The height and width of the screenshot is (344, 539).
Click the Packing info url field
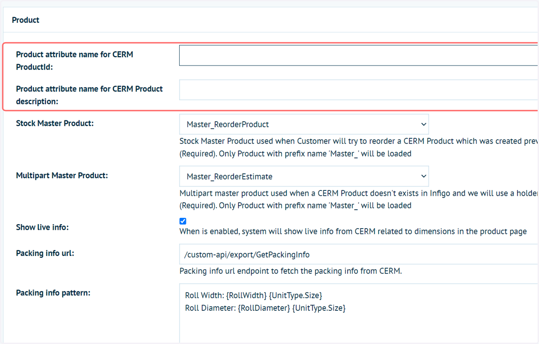pos(358,255)
